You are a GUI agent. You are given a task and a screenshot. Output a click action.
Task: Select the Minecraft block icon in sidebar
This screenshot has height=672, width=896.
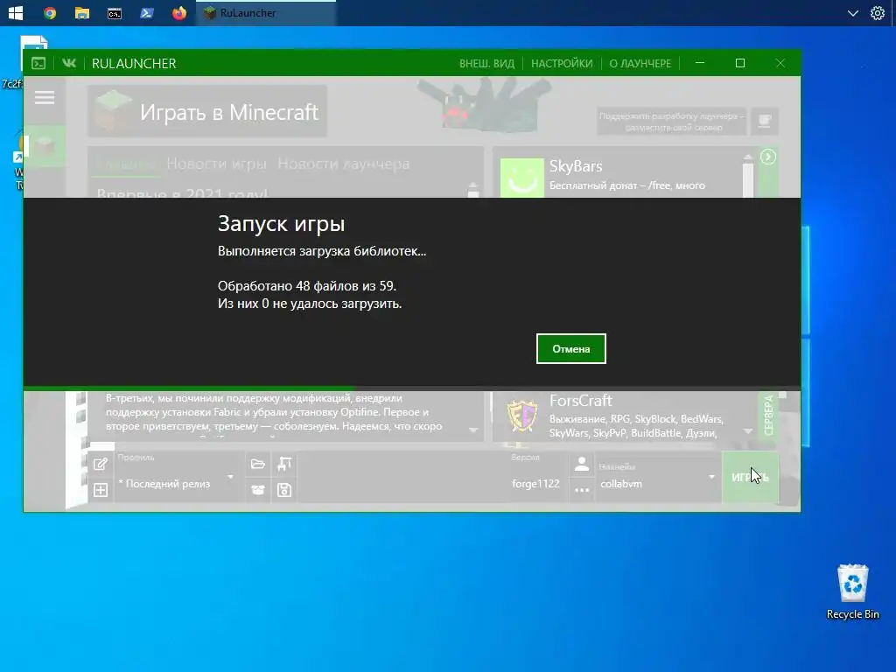[45, 147]
